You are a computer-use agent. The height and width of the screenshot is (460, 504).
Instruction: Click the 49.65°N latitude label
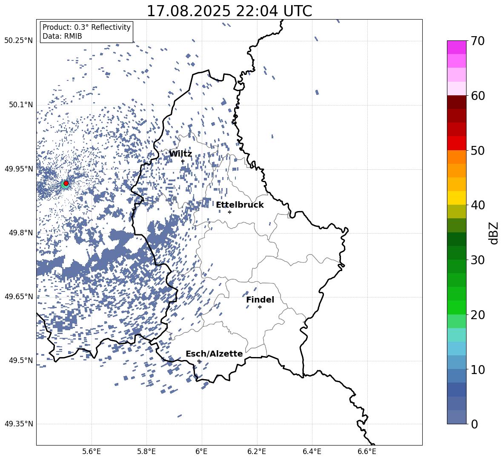click(x=19, y=296)
